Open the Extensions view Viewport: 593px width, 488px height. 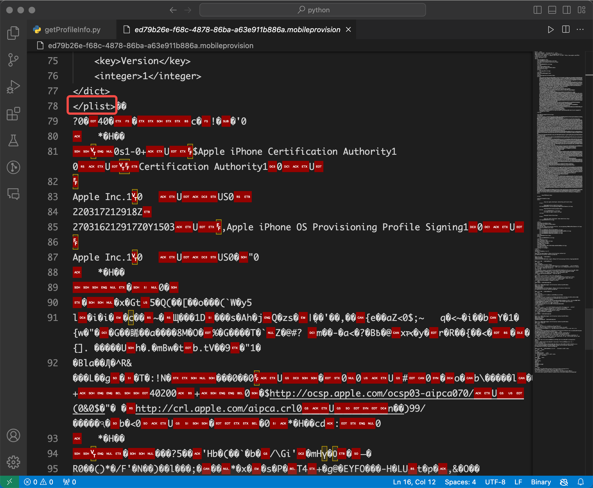(13, 114)
